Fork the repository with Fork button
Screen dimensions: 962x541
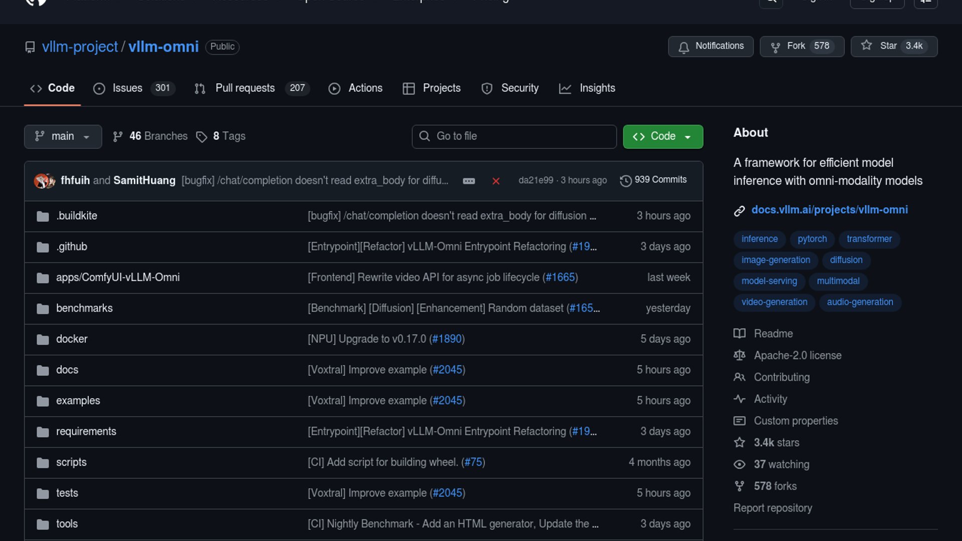pyautogui.click(x=802, y=46)
